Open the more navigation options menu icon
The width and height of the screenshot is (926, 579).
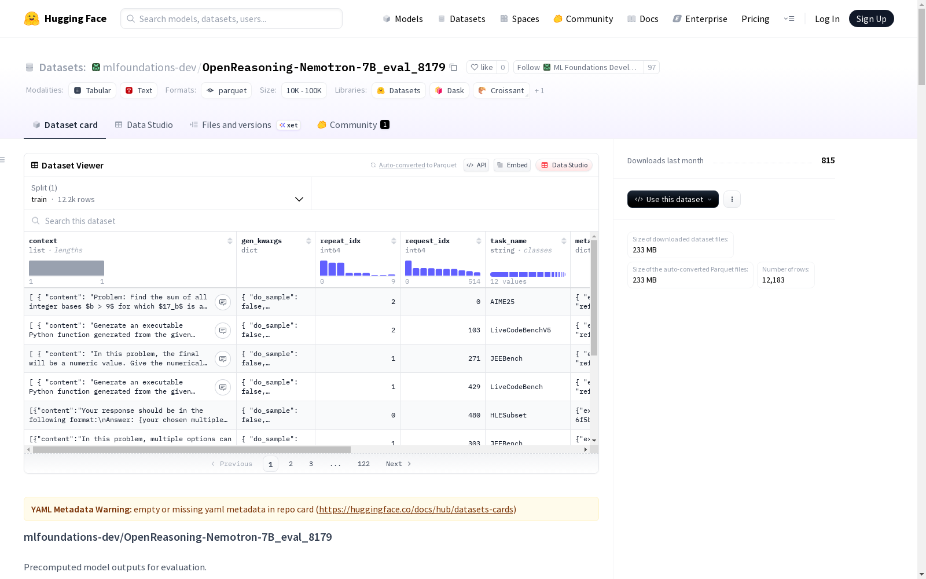(x=789, y=19)
